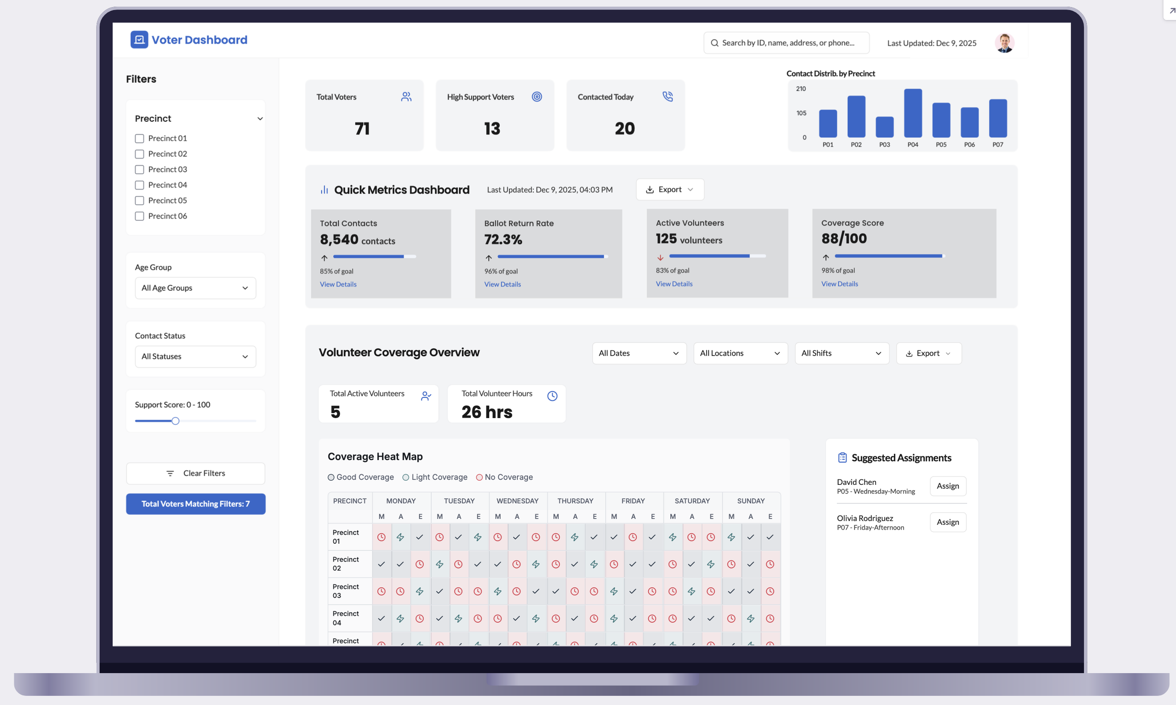
Task: Open View Details under Coverage Score
Action: 839,284
